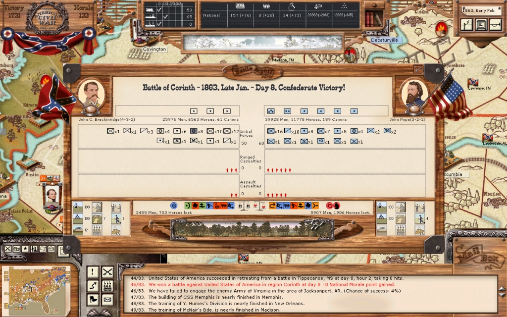Click the winding path message filter icon
The width and height of the screenshot is (507, 317).
click(93, 286)
